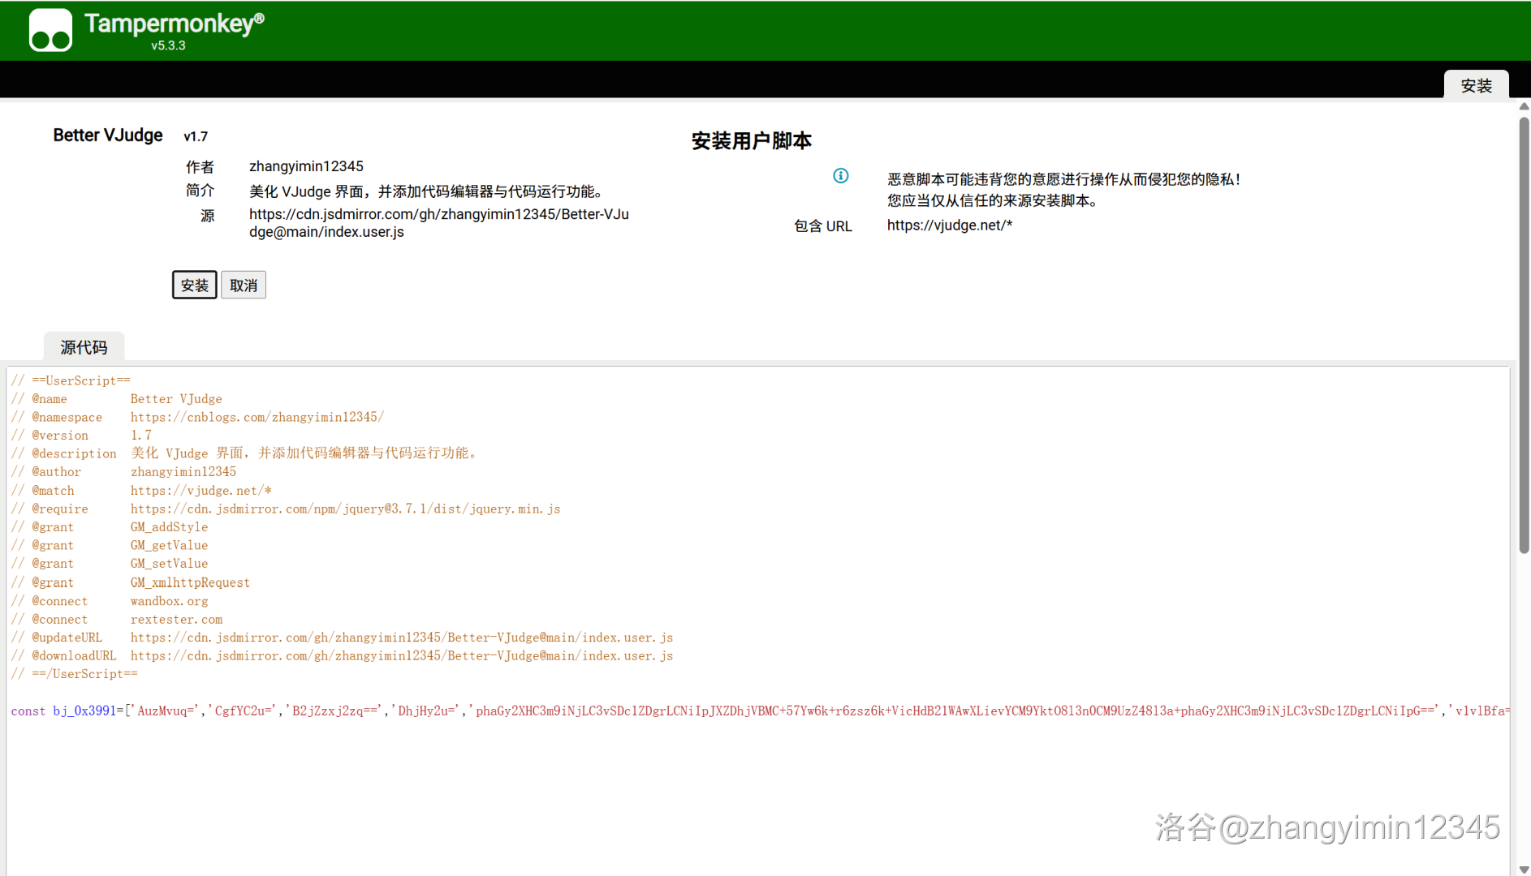Viewport: 1531px width, 876px height.
Task: Click the @require jquery URL line in the code
Action: [x=345, y=509]
